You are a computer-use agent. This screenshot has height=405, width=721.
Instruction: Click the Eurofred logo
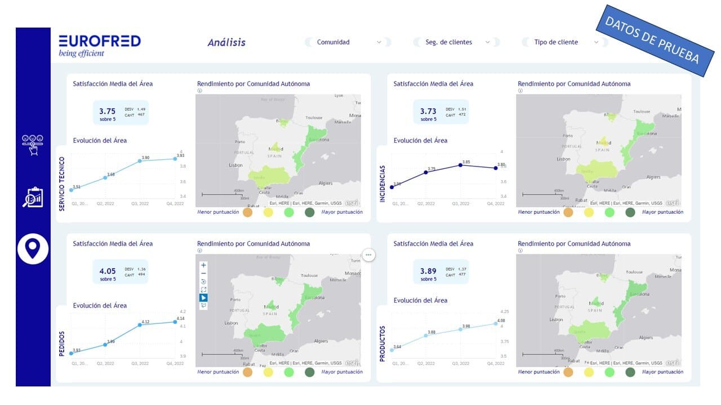point(100,45)
